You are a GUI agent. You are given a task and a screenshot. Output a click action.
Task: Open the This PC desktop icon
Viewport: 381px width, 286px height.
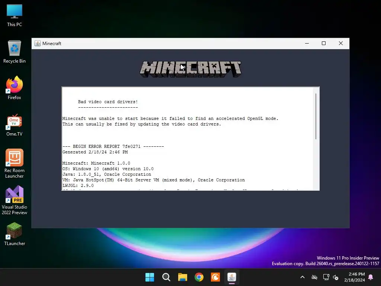[x=15, y=16]
